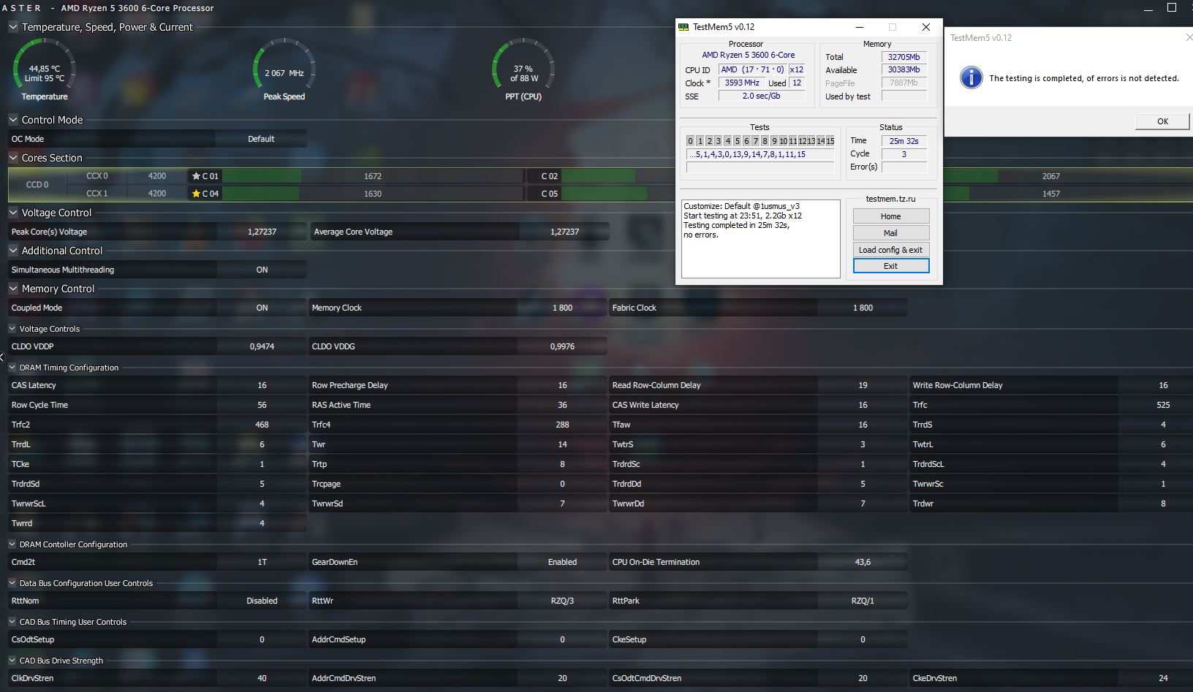Click the Load config & exit button
The image size is (1193, 692).
[890, 250]
